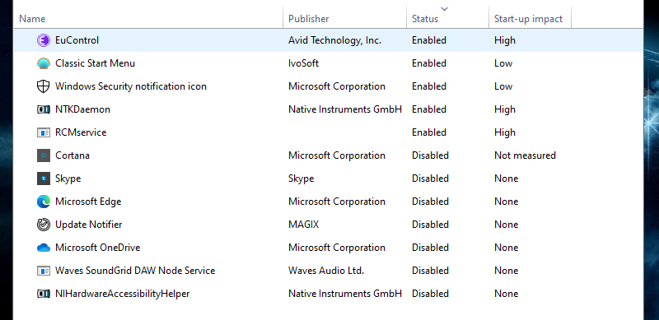
Task: Click the NTKDaemon Native Instruments icon
Action: (44, 109)
